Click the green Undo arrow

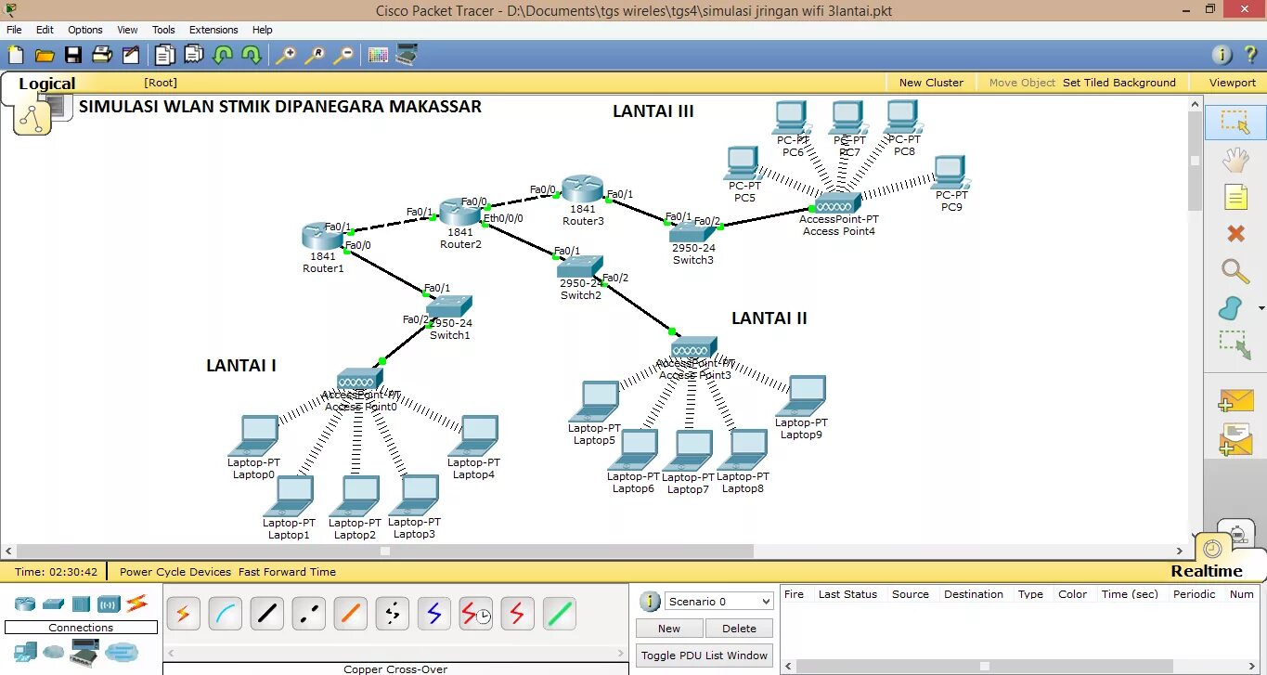coord(223,55)
